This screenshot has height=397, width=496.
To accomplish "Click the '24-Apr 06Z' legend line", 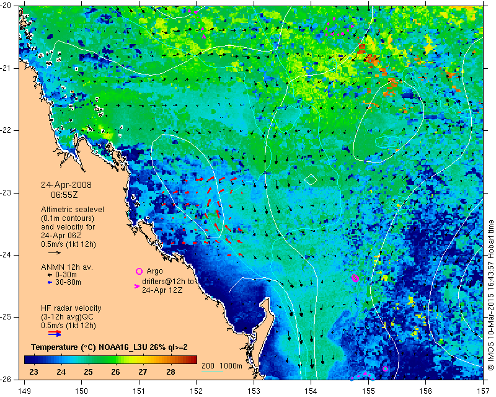I will pos(61,236).
